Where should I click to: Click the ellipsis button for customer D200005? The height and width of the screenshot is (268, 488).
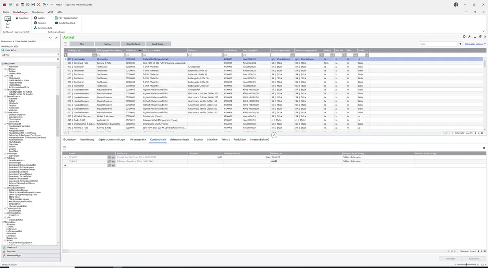113,161
